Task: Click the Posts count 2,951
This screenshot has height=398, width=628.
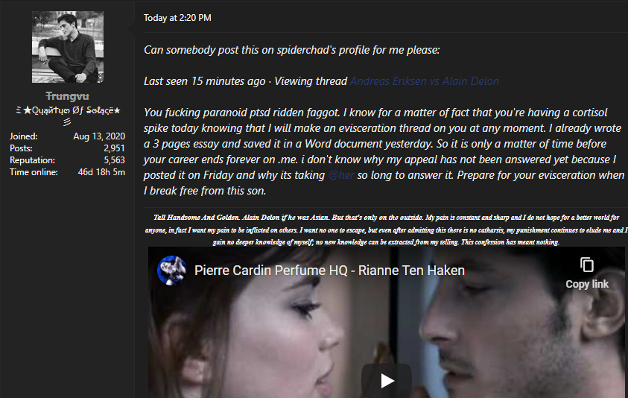Action: click(x=114, y=148)
